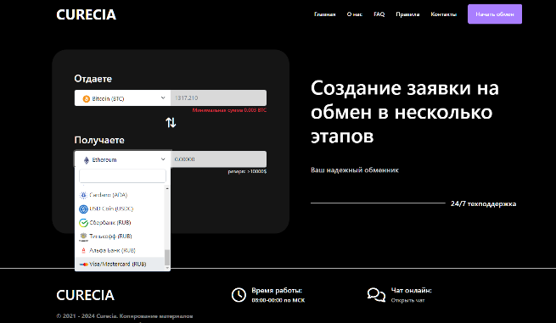
Task: Click the Ethereum diamond icon
Action: pyautogui.click(x=87, y=160)
